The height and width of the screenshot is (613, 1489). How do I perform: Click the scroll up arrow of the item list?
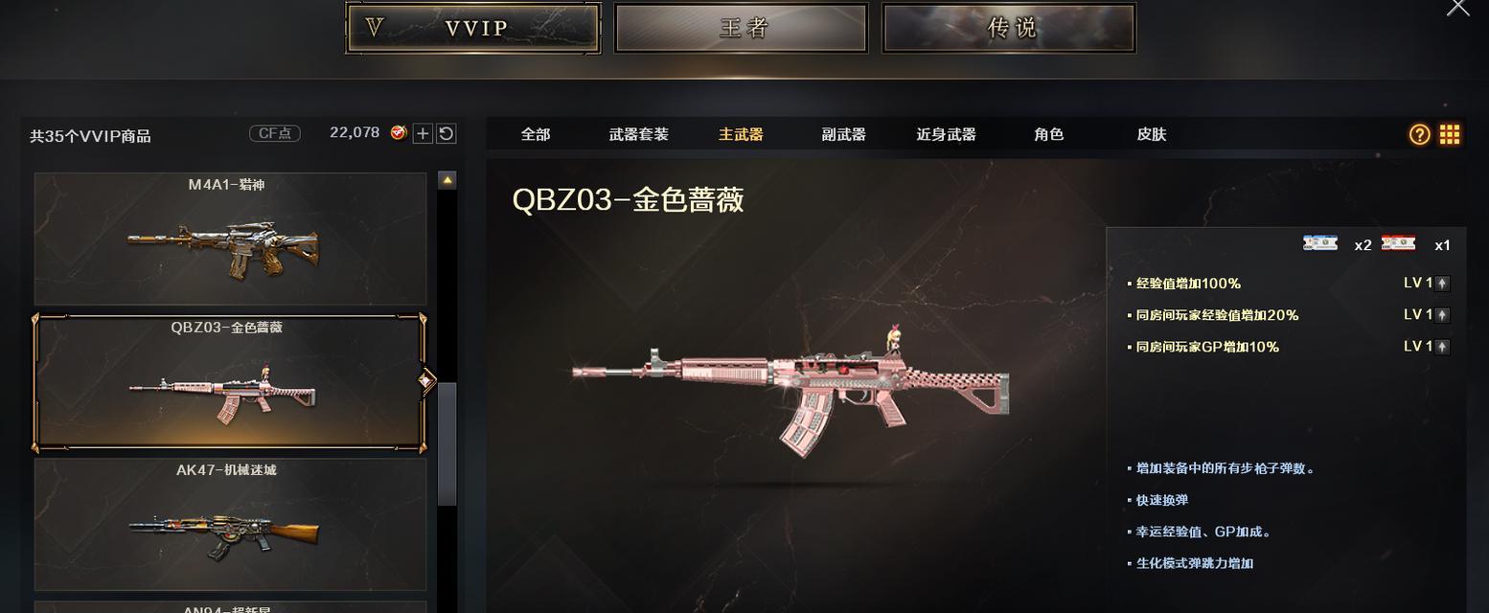tap(447, 180)
